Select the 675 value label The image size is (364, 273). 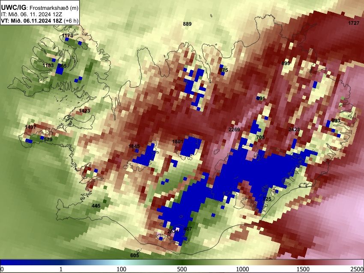(x=224, y=70)
